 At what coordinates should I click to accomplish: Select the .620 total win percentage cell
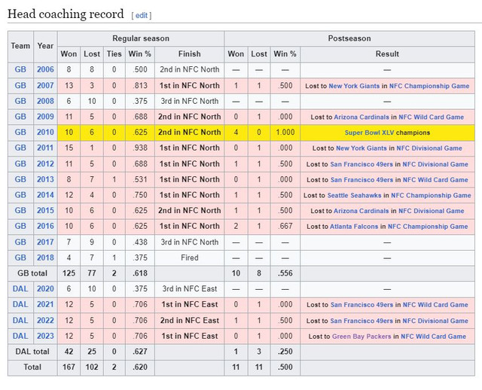tap(140, 367)
